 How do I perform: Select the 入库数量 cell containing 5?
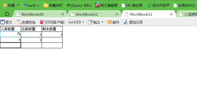point(10,40)
